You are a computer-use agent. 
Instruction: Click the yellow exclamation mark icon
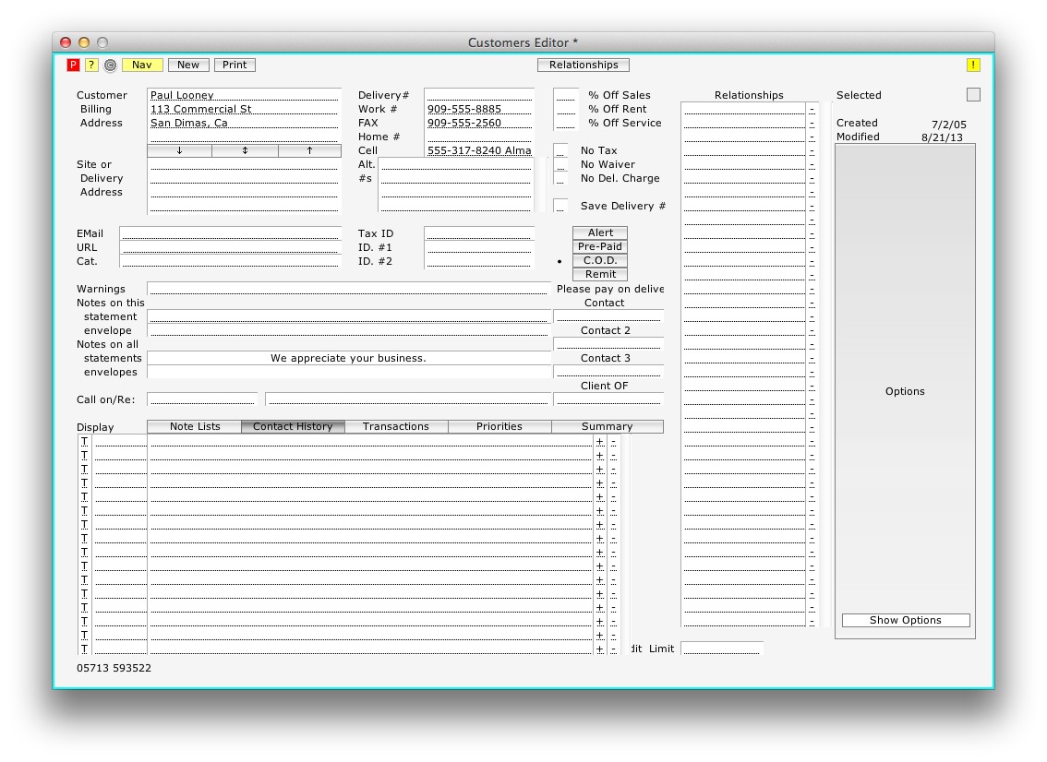973,65
